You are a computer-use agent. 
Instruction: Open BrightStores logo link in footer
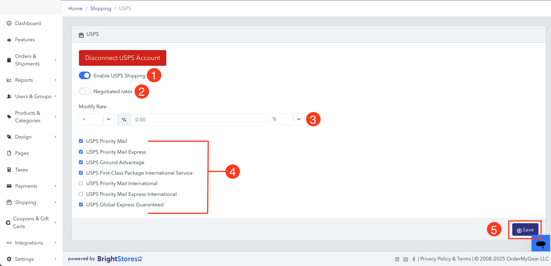pos(120,259)
